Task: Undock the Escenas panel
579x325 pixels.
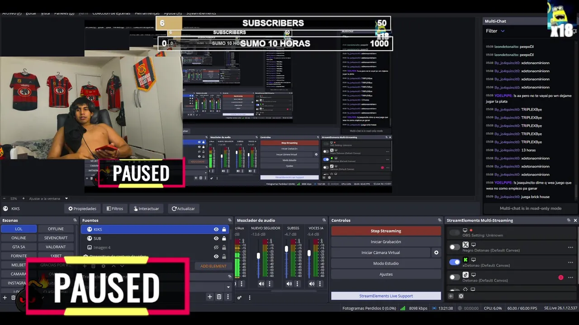Action: [x=75, y=220]
